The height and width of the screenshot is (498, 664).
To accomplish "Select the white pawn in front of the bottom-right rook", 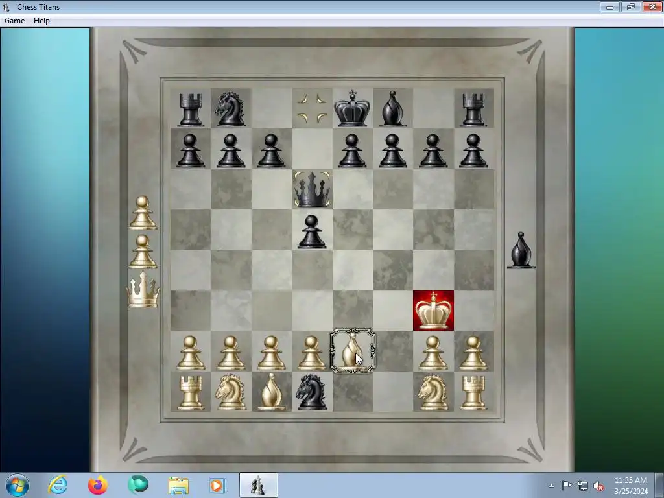I will 473,353.
